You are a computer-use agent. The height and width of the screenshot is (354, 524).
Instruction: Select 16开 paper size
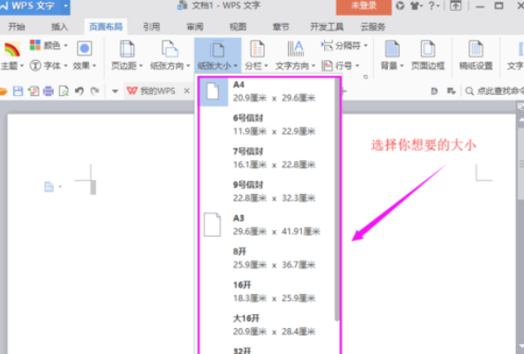tap(267, 291)
